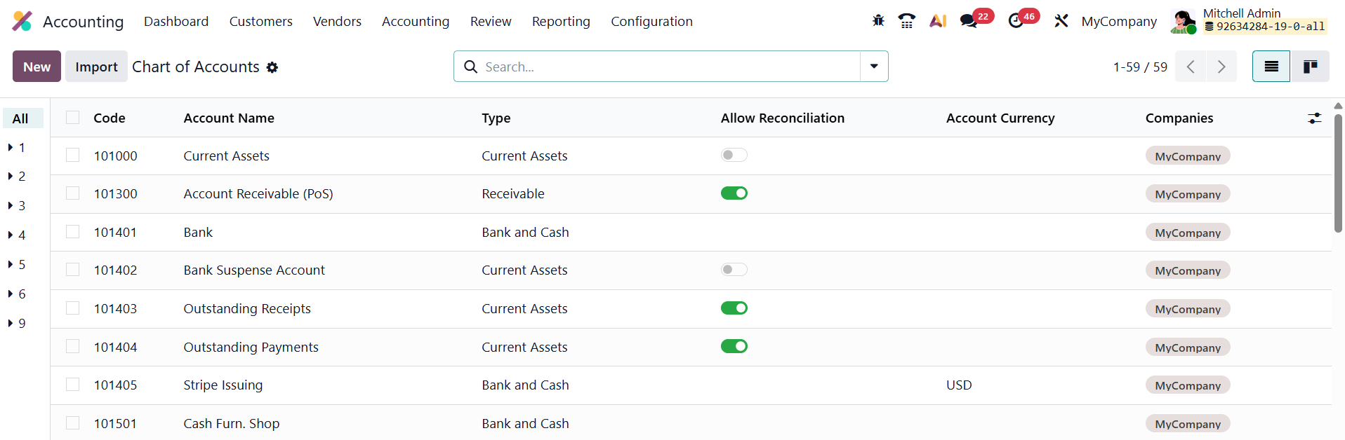The height and width of the screenshot is (440, 1345).
Task: Open the conversations chat icon
Action: pos(969,21)
